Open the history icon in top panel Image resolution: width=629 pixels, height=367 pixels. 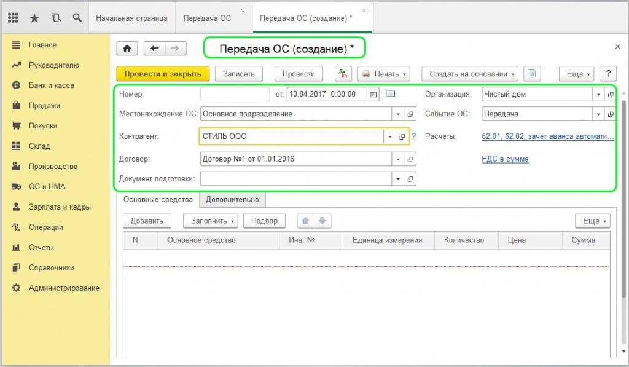(56, 18)
